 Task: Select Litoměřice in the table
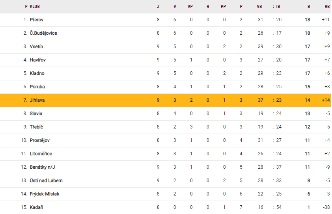[41, 154]
